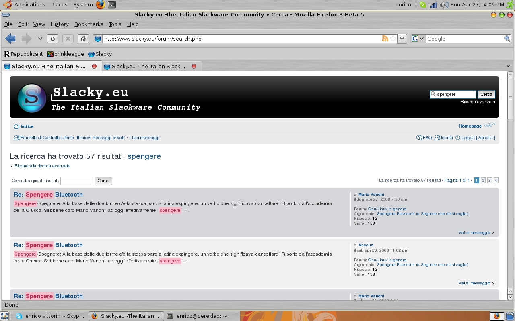Expand the URL bar history dropdown
Screen dimensions: 515x321
(402, 39)
